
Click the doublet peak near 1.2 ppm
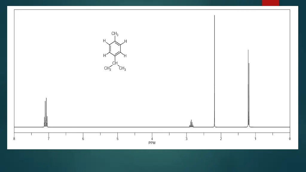[x=249, y=88]
